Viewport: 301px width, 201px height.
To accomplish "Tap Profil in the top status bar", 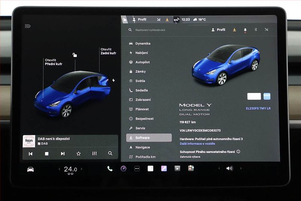I will (x=139, y=20).
